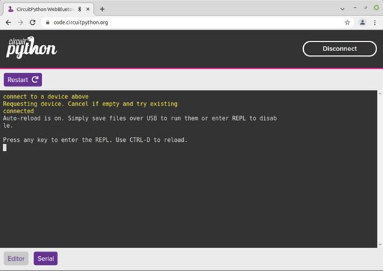Click the site lock icon in address bar
This screenshot has height=271, width=383.
pyautogui.click(x=46, y=22)
